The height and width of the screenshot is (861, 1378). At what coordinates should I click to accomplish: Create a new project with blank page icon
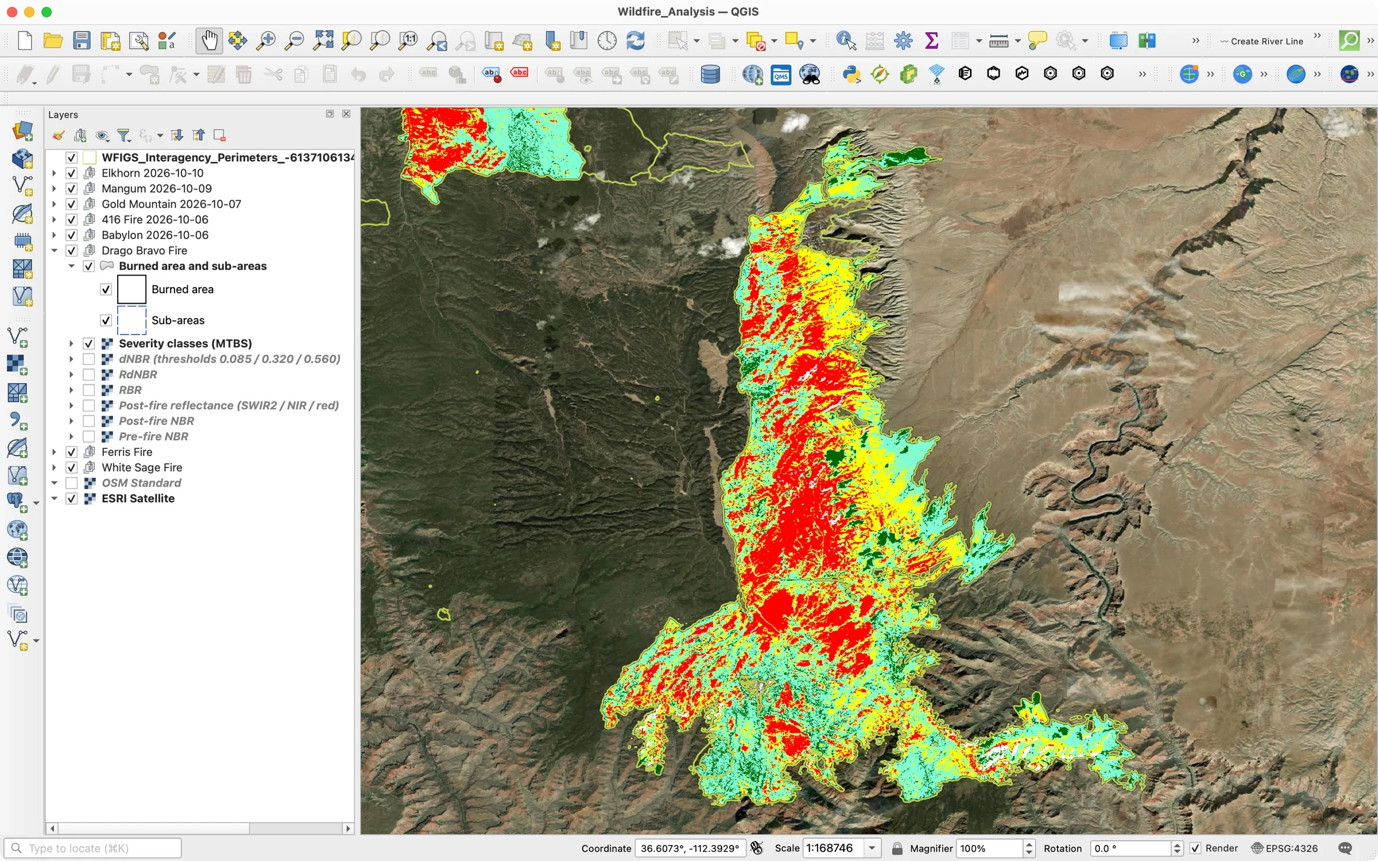click(x=25, y=41)
